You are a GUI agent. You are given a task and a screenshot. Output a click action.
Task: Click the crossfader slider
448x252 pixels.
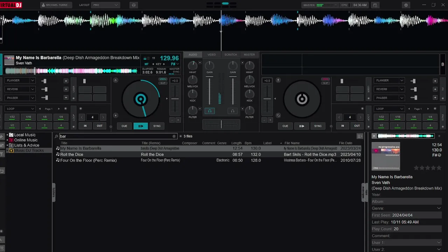[221, 124]
